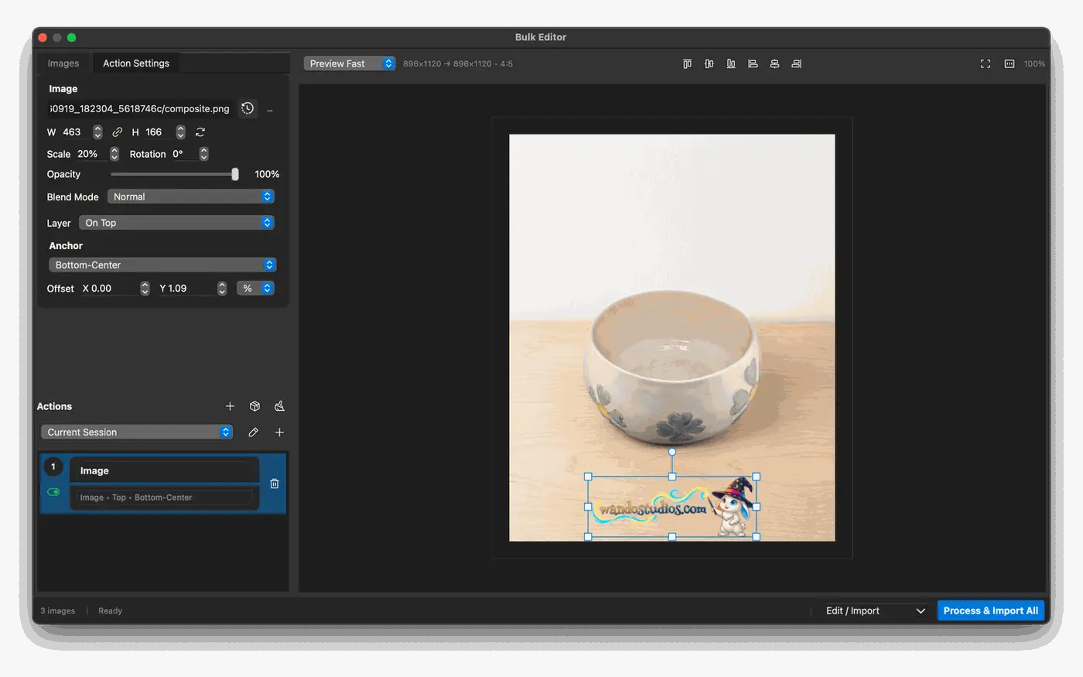Open the Current Session dropdown

pos(137,433)
